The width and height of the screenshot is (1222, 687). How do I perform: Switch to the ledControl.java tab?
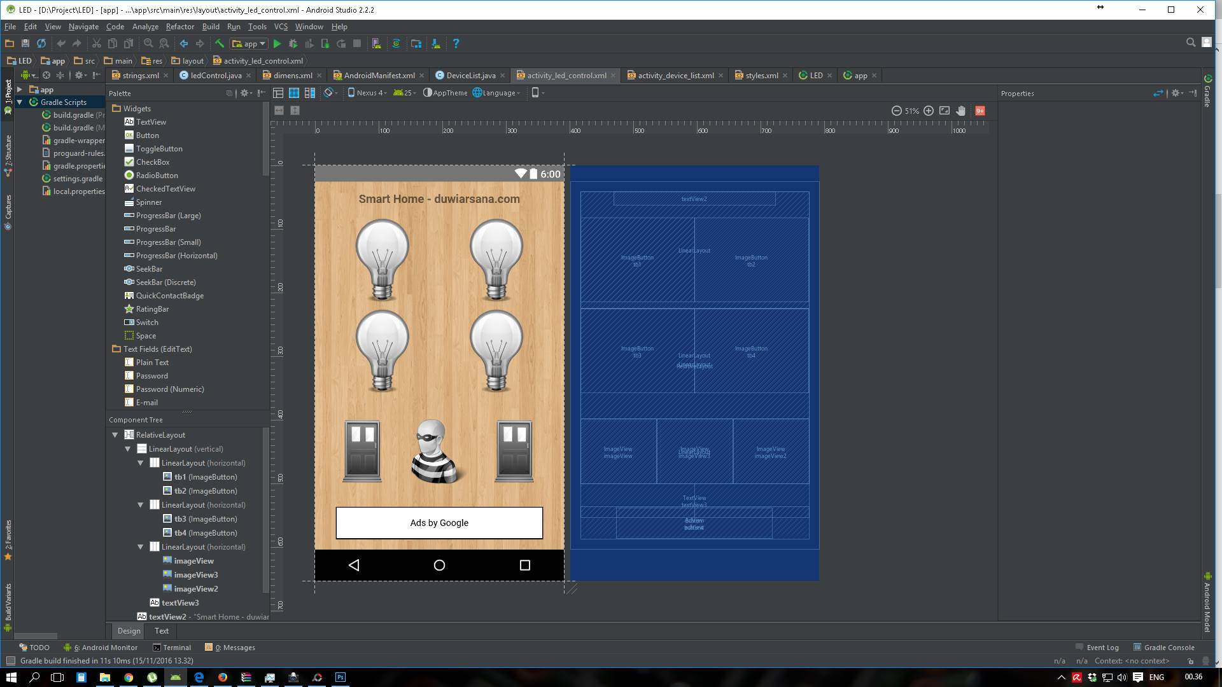coord(216,75)
